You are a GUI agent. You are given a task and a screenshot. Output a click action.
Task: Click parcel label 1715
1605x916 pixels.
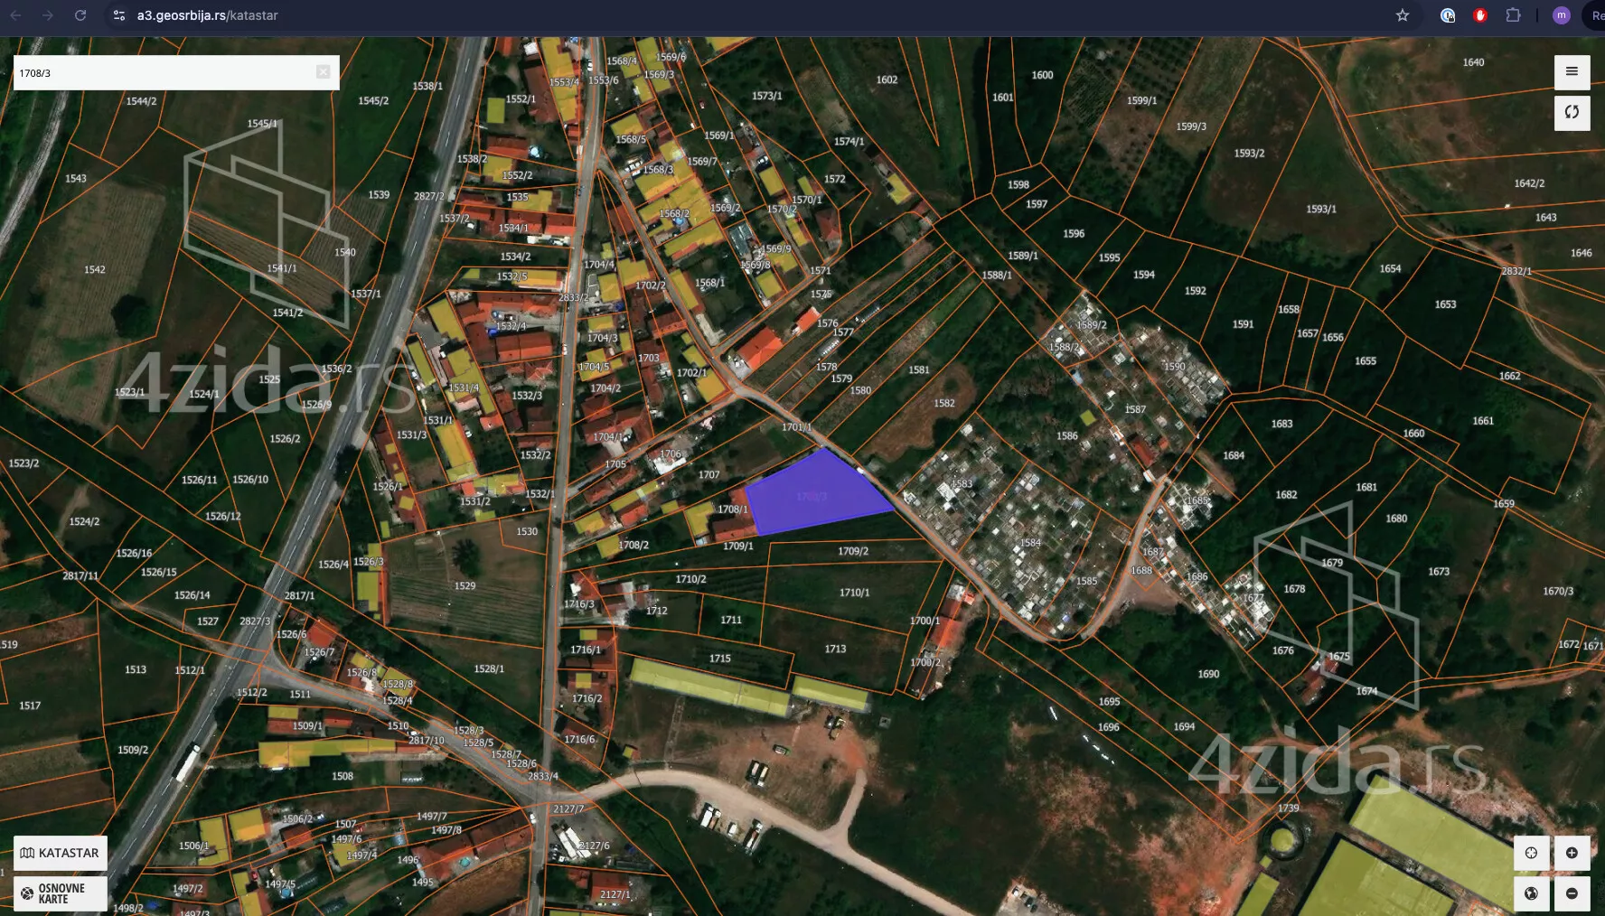click(719, 659)
